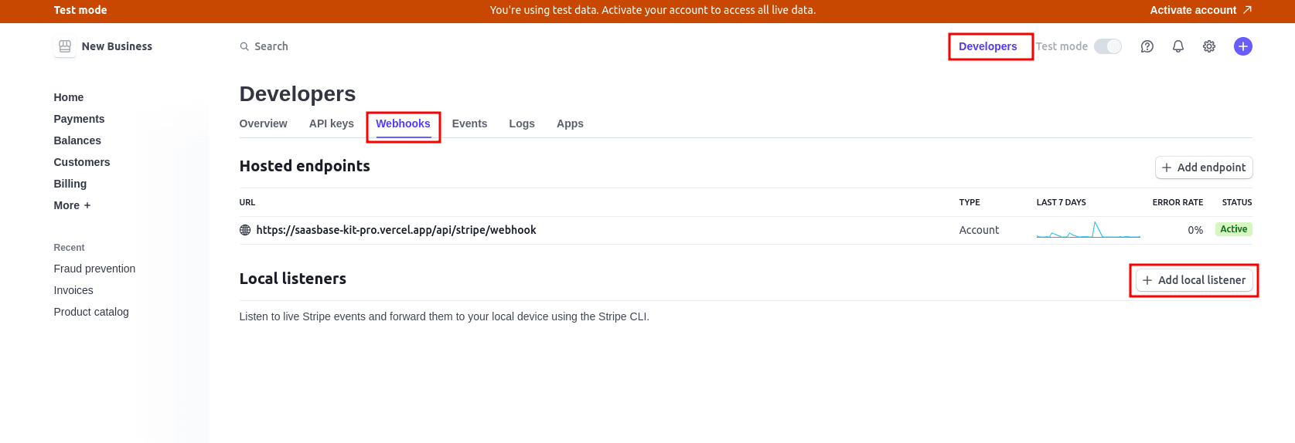
Task: Open the help question mark icon
Action: 1147,46
